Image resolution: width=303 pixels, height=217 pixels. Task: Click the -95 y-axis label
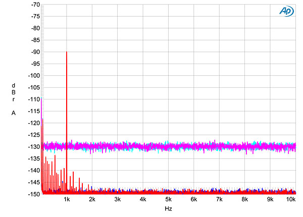pos(35,64)
